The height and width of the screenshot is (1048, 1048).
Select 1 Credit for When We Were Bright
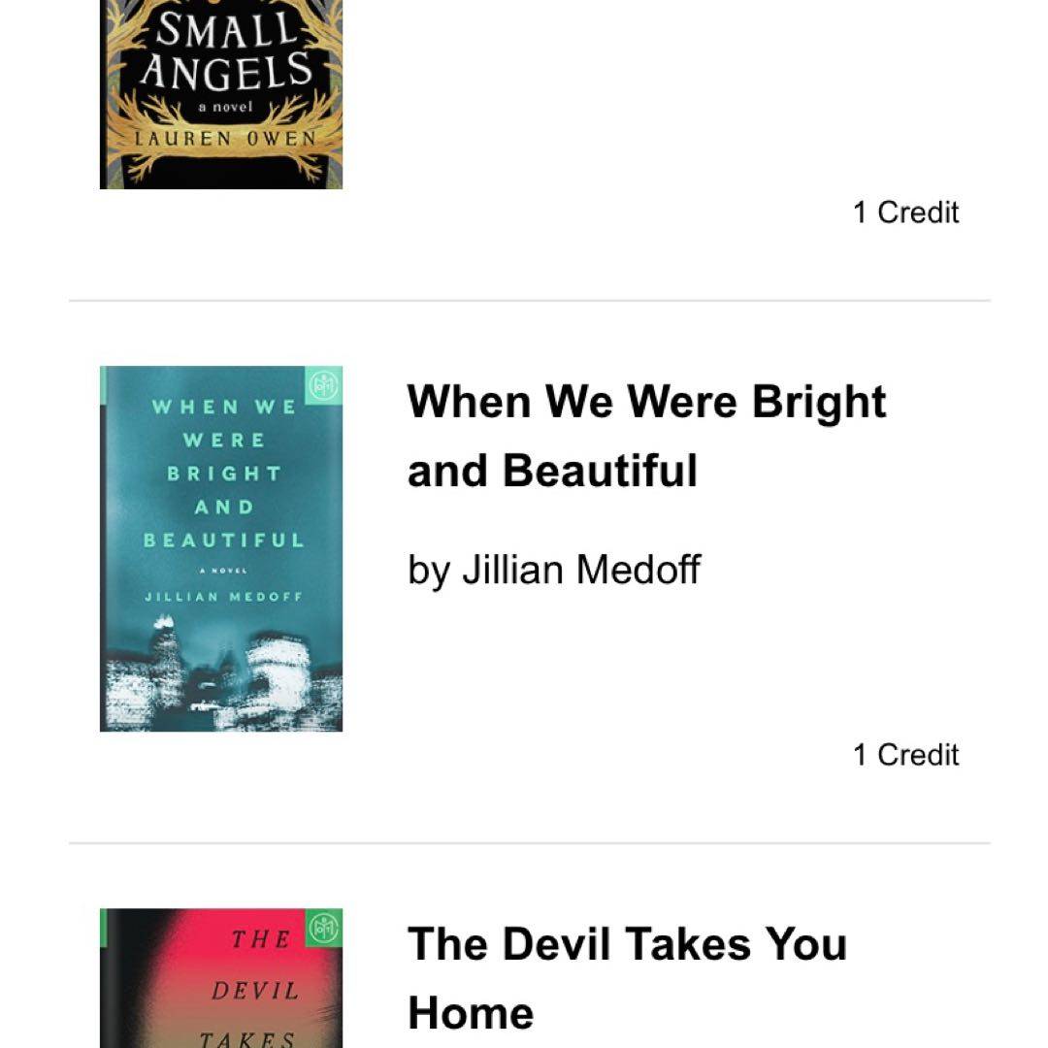905,755
